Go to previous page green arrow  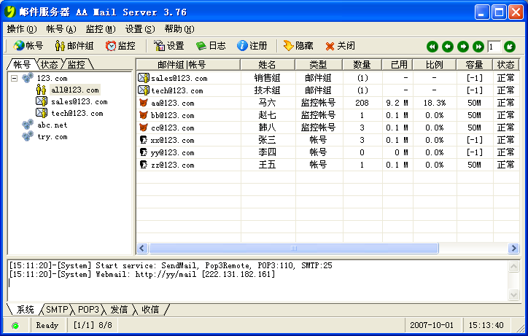tap(448, 47)
